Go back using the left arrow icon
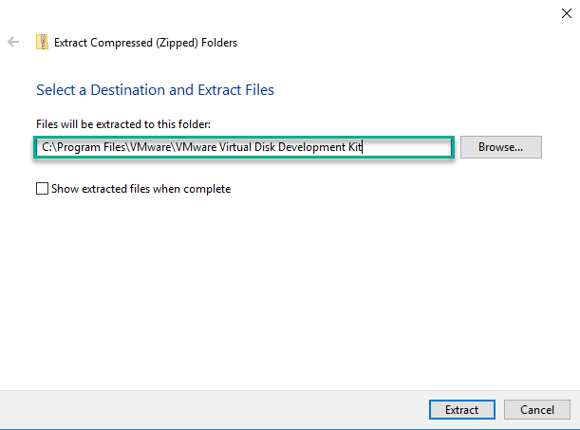580x430 pixels. coord(13,42)
